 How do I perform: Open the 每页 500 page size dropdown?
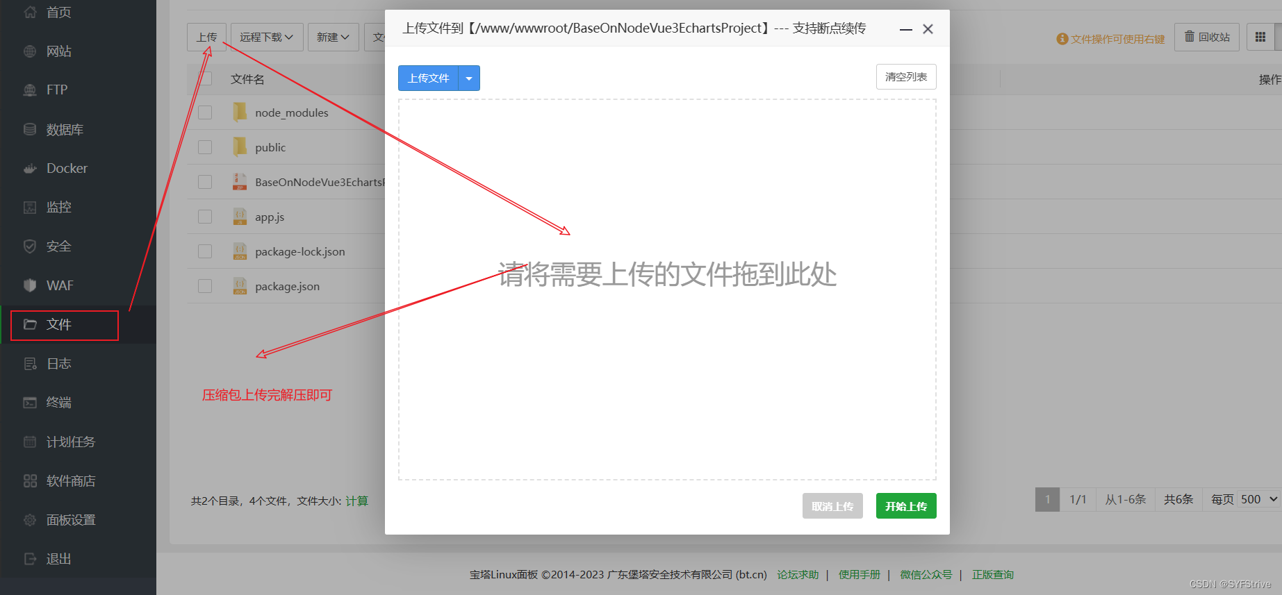[1259, 499]
